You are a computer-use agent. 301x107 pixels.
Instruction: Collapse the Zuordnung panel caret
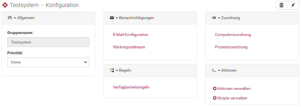[x=219, y=18]
